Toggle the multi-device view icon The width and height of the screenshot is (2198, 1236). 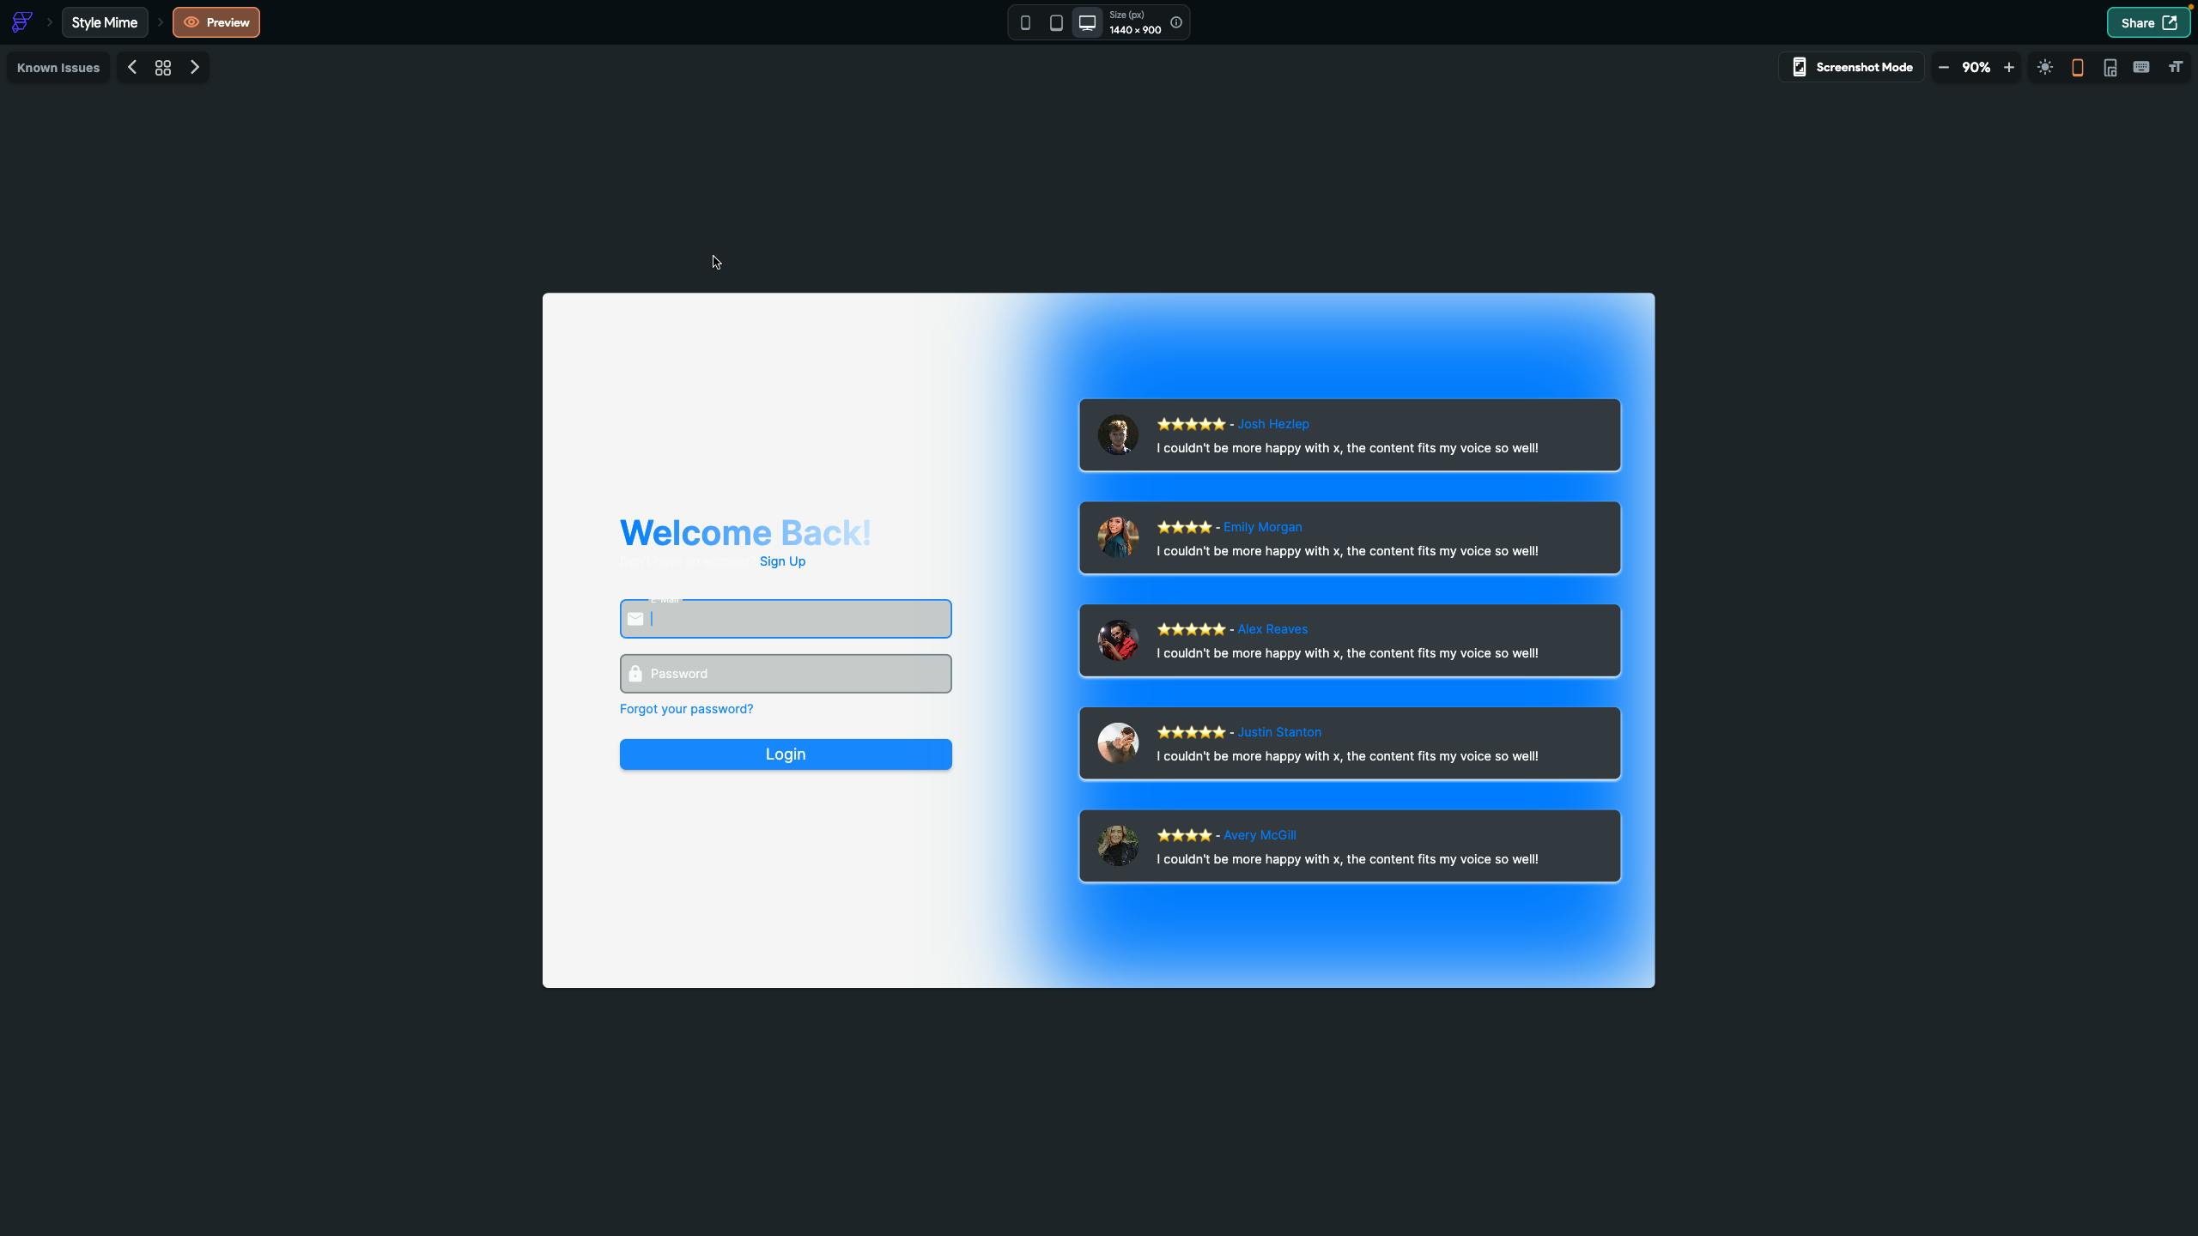(x=2110, y=67)
